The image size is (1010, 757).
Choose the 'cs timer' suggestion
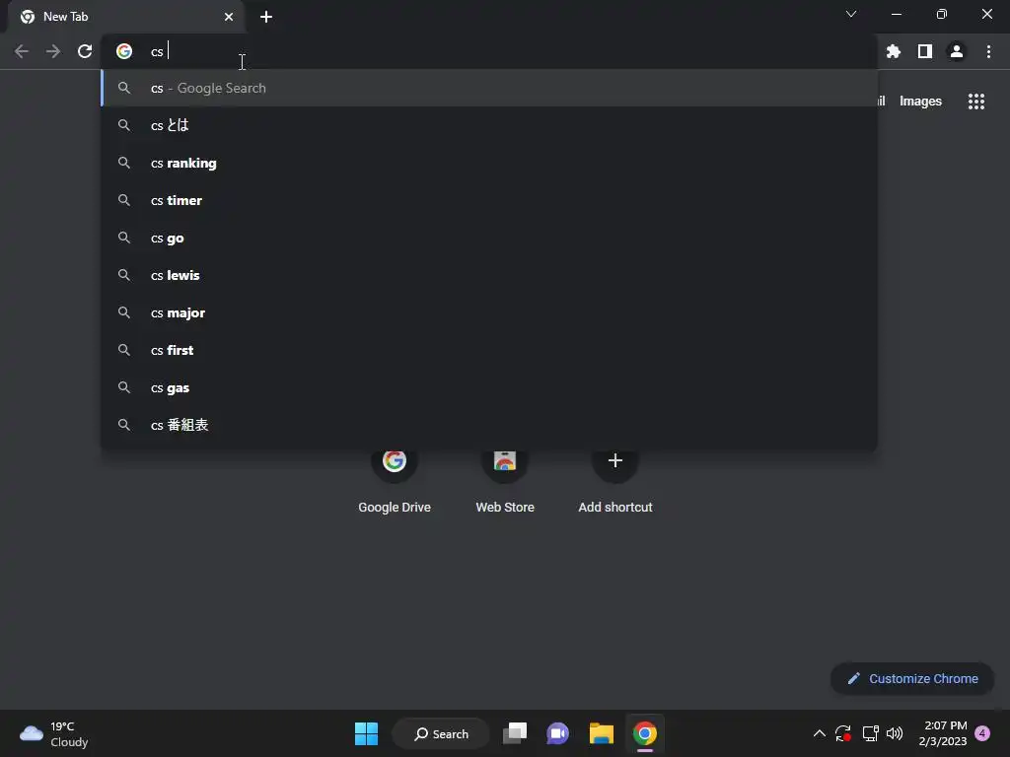[489, 200]
